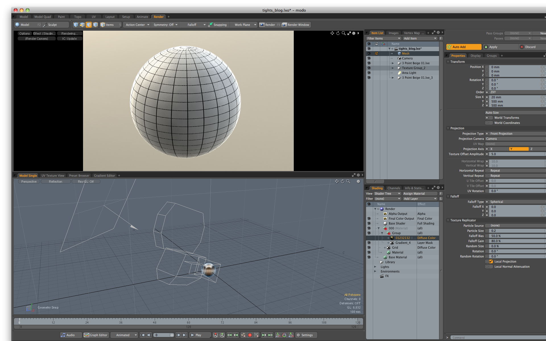Toggle the Local Projection checkbox

(491, 261)
